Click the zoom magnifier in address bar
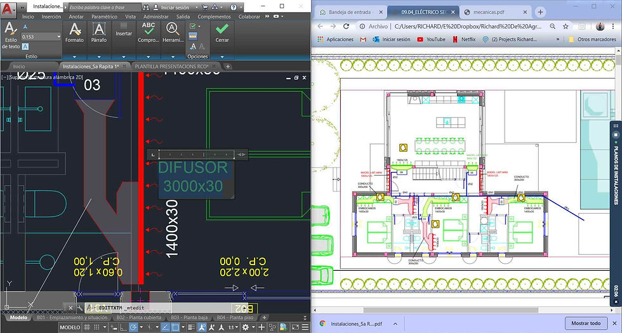Image resolution: width=622 pixels, height=333 pixels. click(x=553, y=26)
